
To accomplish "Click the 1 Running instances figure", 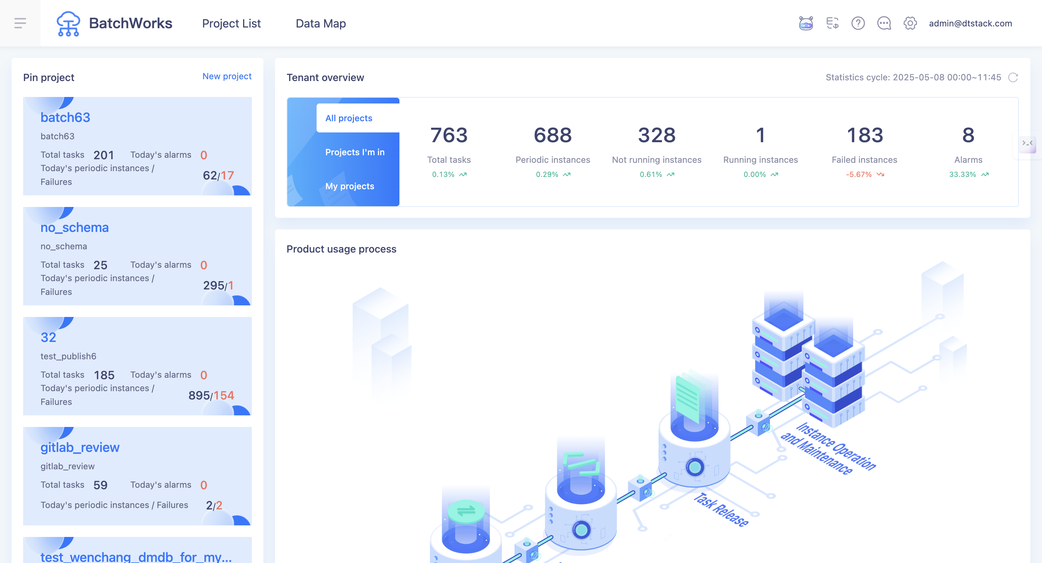I will (761, 135).
